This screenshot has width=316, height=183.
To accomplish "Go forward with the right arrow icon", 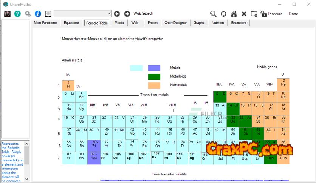I will pyautogui.click(x=127, y=14).
